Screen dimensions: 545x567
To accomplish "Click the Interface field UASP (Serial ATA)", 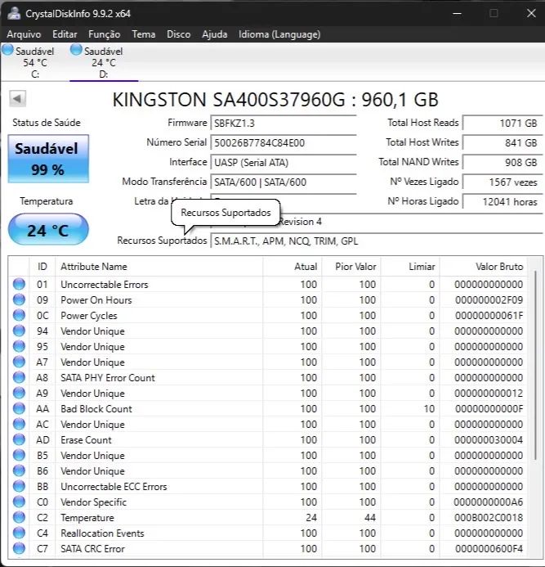I will (x=284, y=162).
